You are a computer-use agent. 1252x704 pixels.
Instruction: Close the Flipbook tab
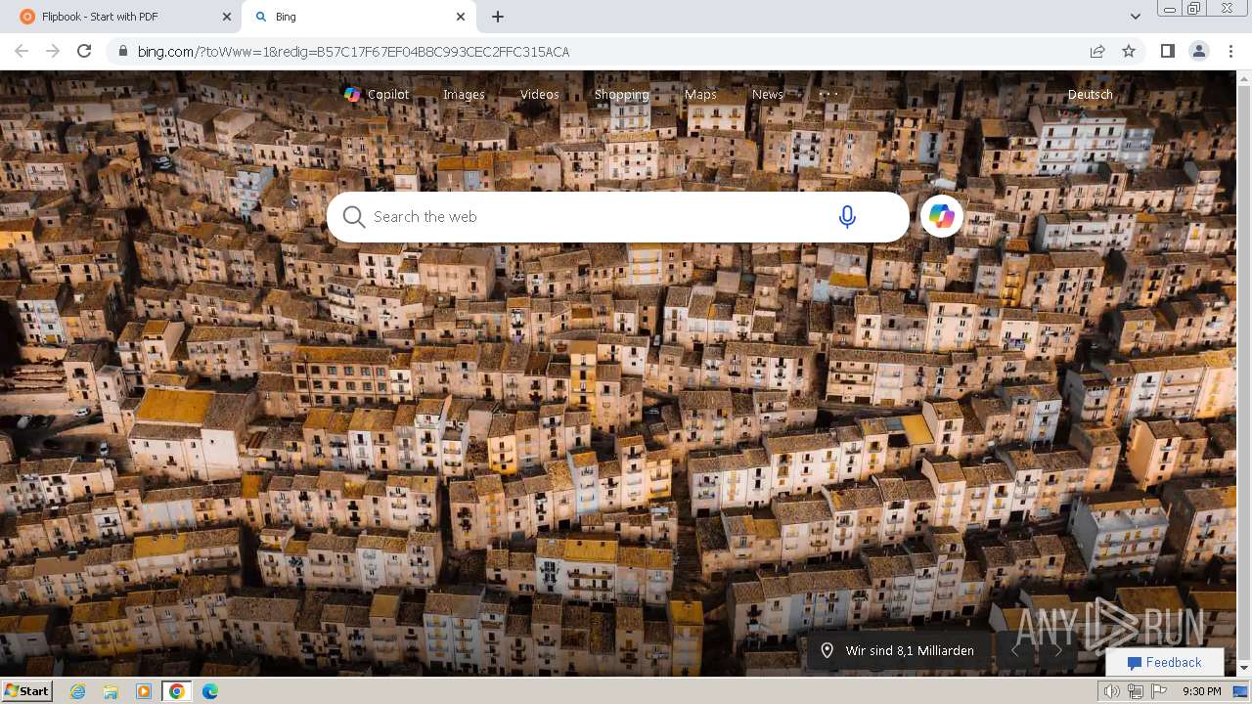(227, 17)
